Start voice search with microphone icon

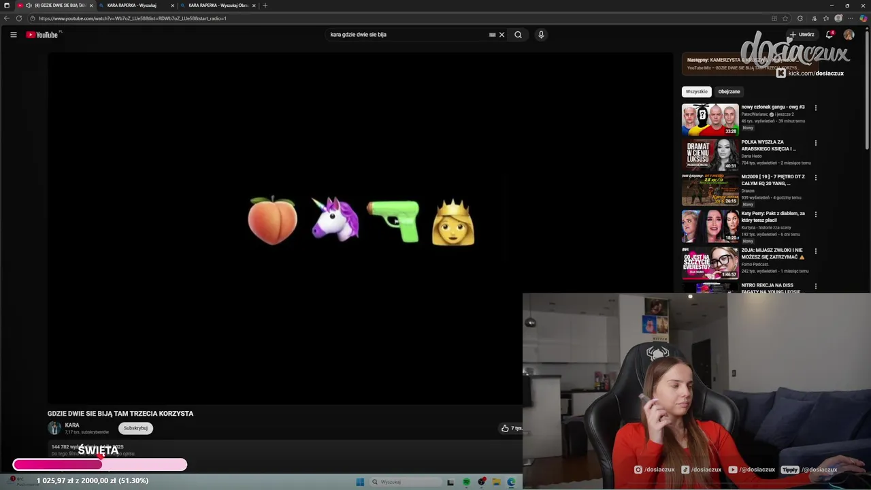coord(541,35)
